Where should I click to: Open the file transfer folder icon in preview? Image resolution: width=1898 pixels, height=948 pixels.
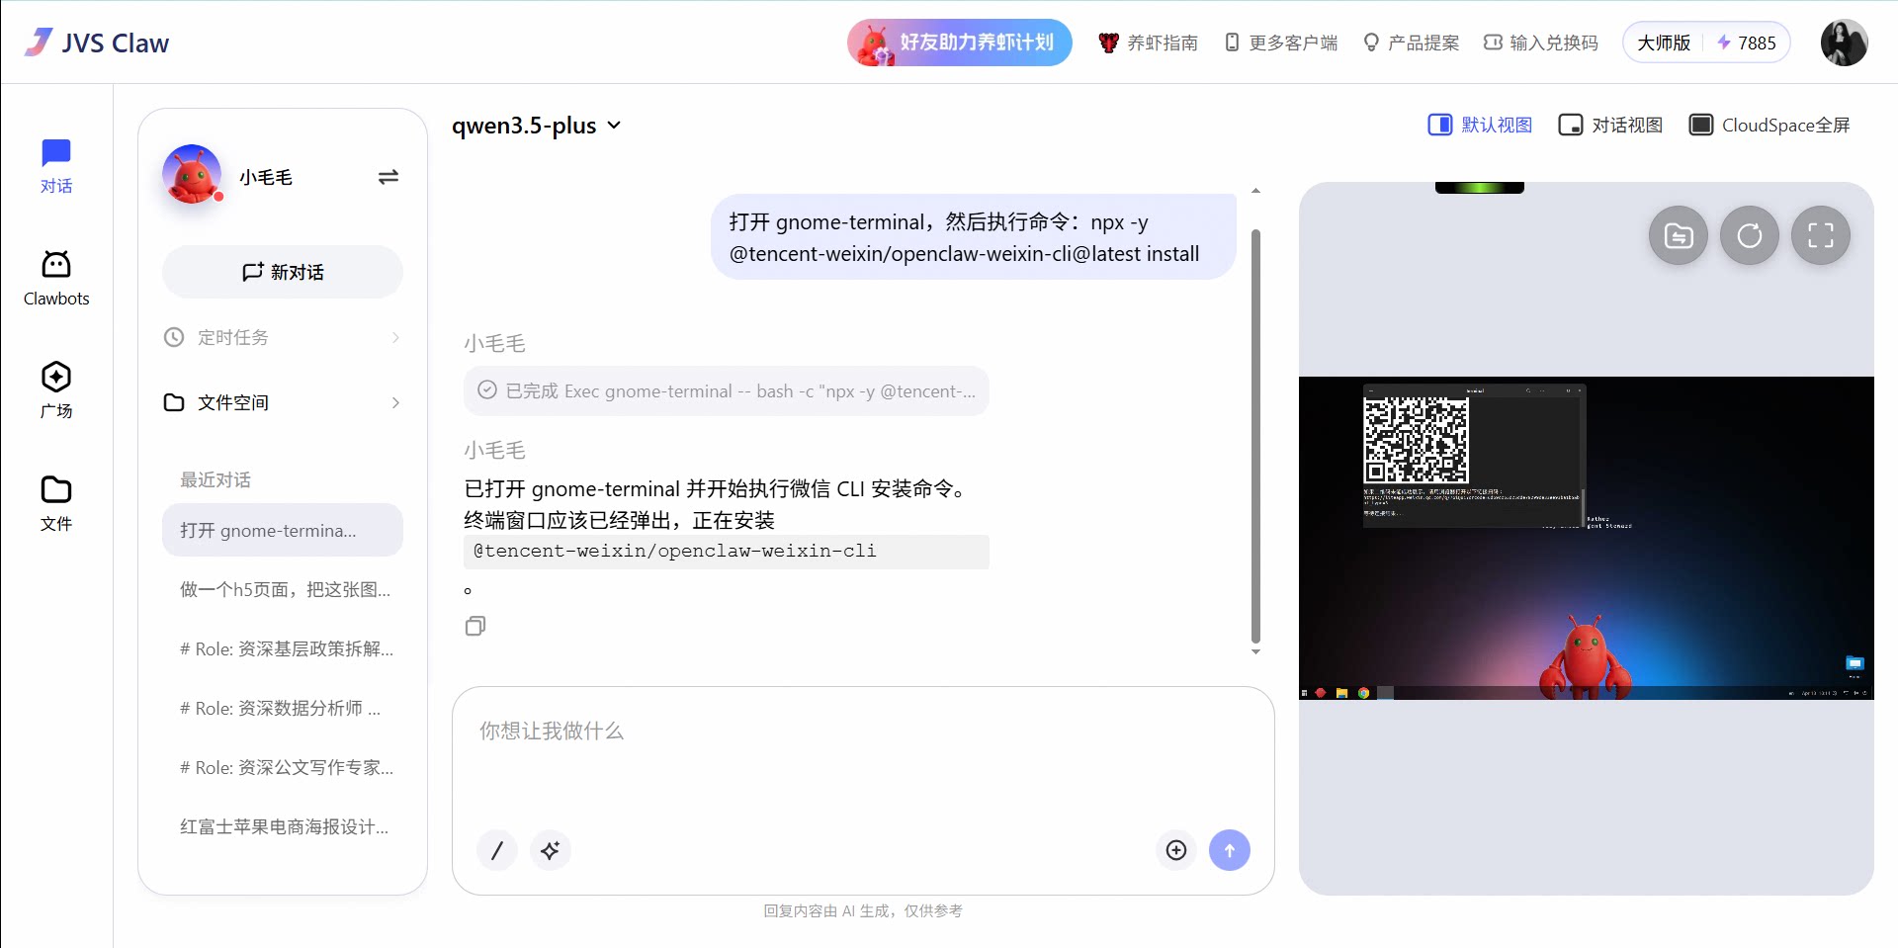pos(1678,235)
